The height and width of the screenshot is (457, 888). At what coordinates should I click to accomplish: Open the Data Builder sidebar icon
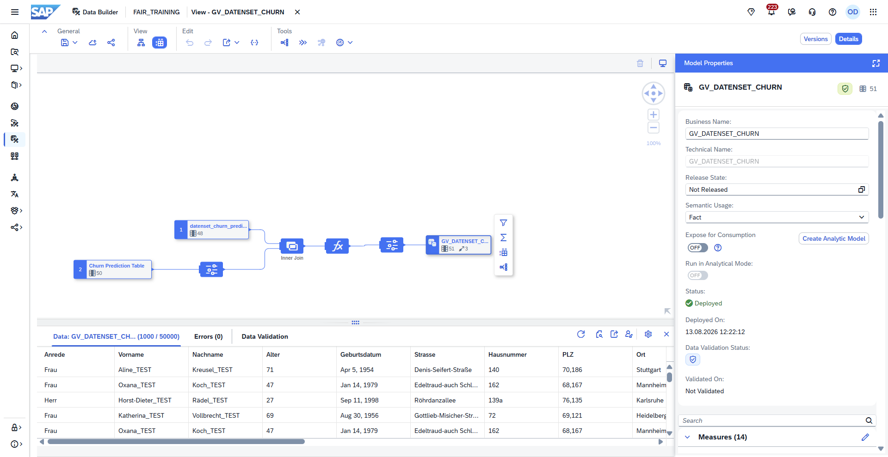click(x=15, y=139)
